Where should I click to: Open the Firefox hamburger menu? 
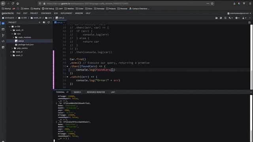[250, 4]
